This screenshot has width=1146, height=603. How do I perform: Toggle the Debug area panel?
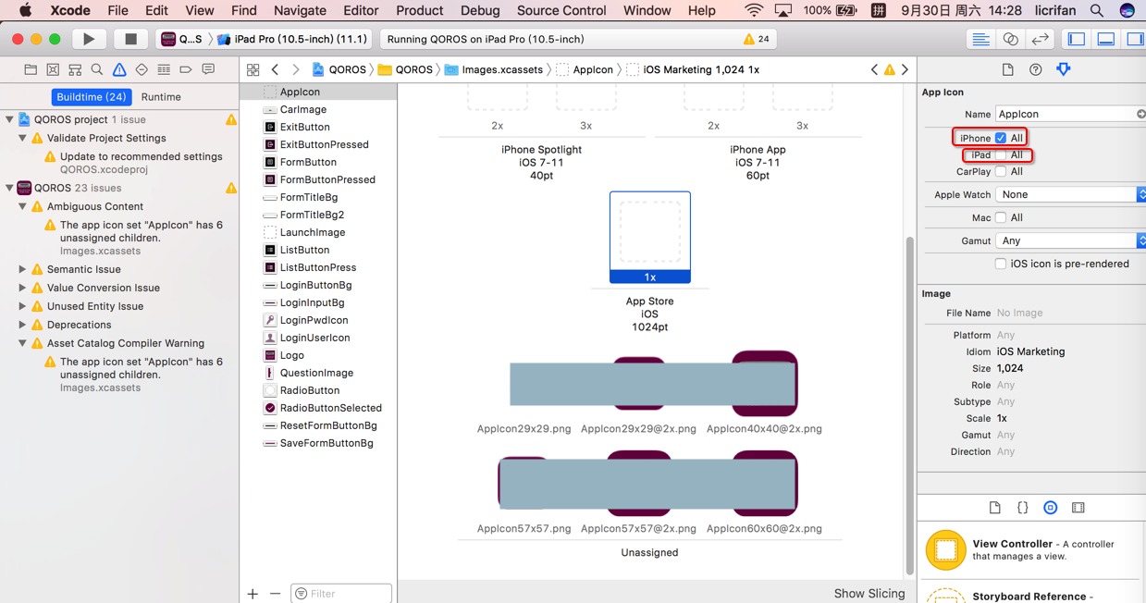tap(1105, 39)
